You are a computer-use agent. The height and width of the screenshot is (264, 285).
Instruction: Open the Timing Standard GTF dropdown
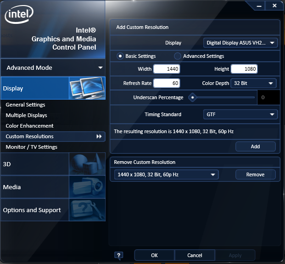pyautogui.click(x=240, y=114)
